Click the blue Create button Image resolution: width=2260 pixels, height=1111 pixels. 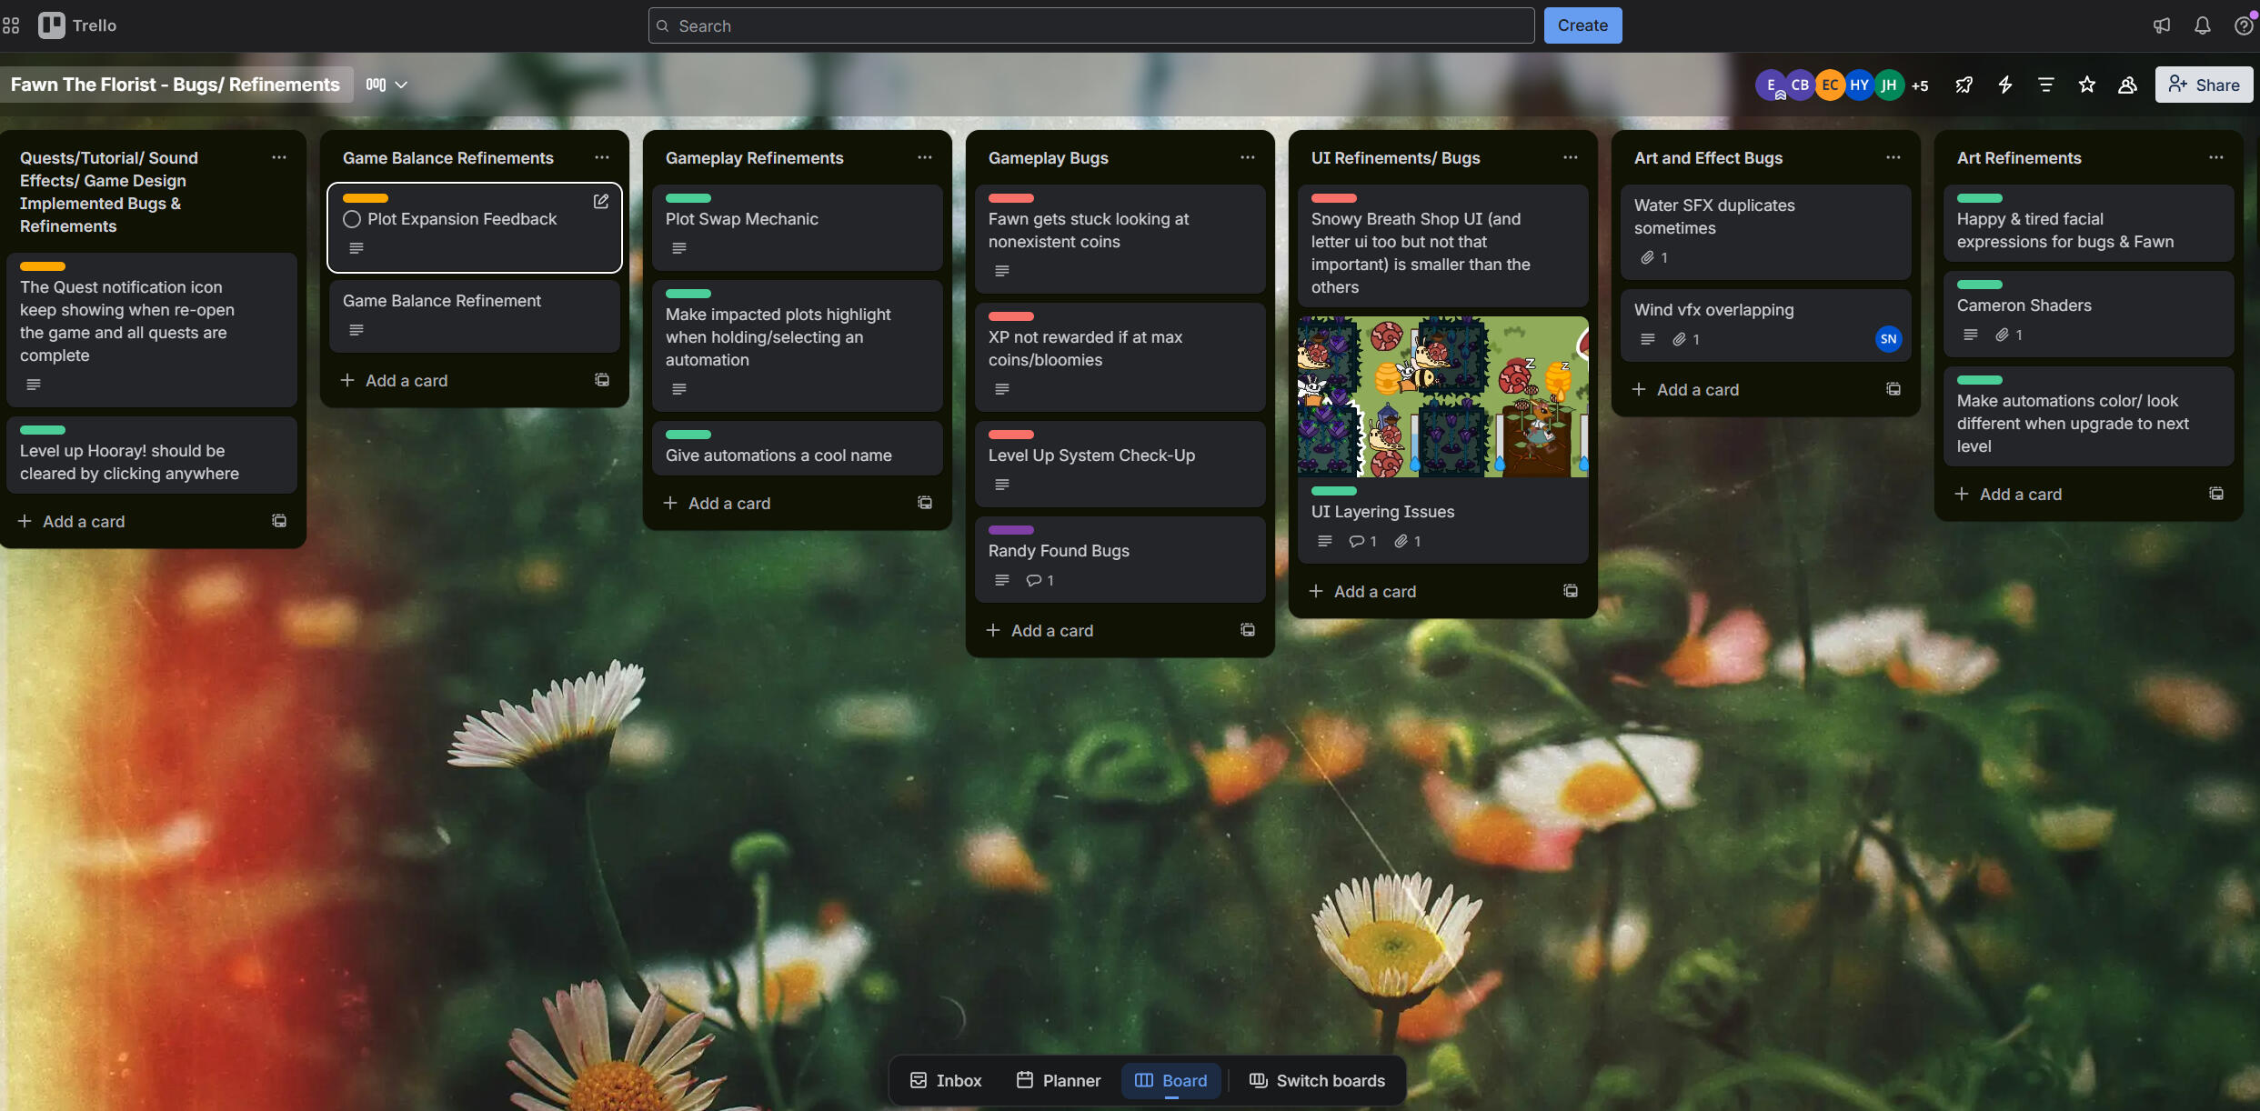pyautogui.click(x=1582, y=25)
